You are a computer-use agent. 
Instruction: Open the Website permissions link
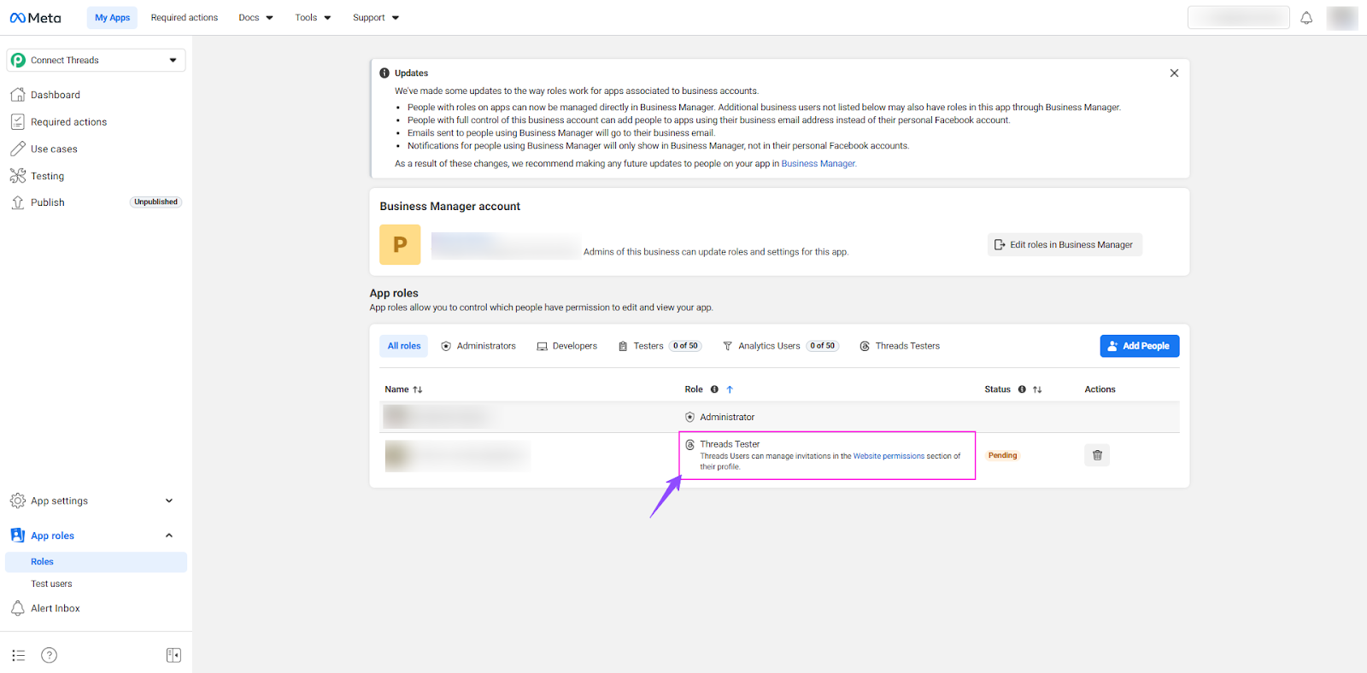click(x=889, y=456)
